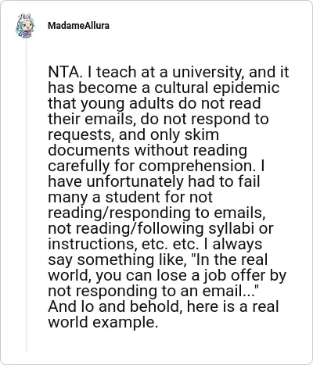Click the text 'instructions, etc. etc.'
This screenshot has height=365, width=313.
click(124, 244)
